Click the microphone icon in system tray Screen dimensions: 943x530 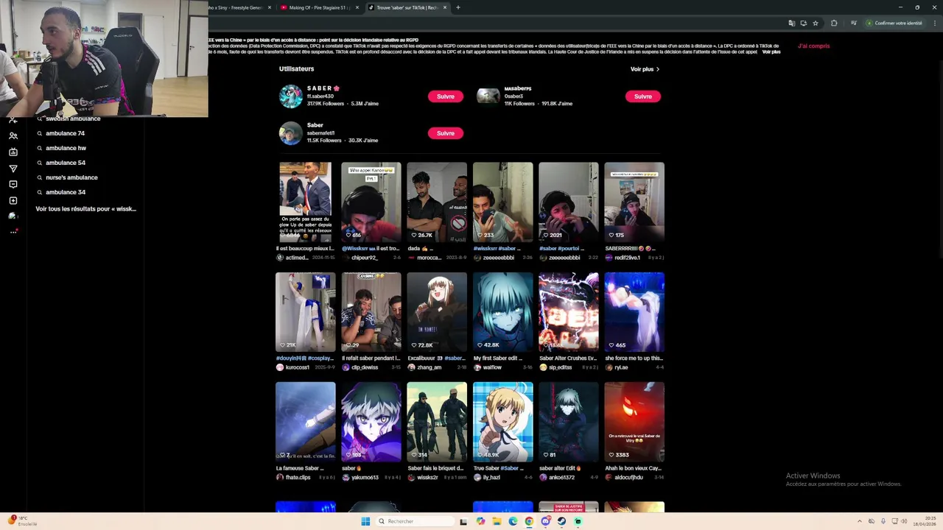click(883, 521)
